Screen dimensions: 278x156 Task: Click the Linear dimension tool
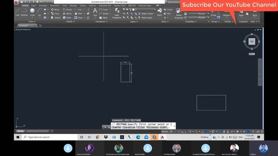104,10
